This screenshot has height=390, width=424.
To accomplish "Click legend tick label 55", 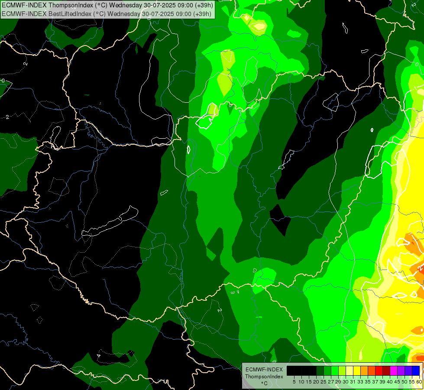I will click(412, 382).
